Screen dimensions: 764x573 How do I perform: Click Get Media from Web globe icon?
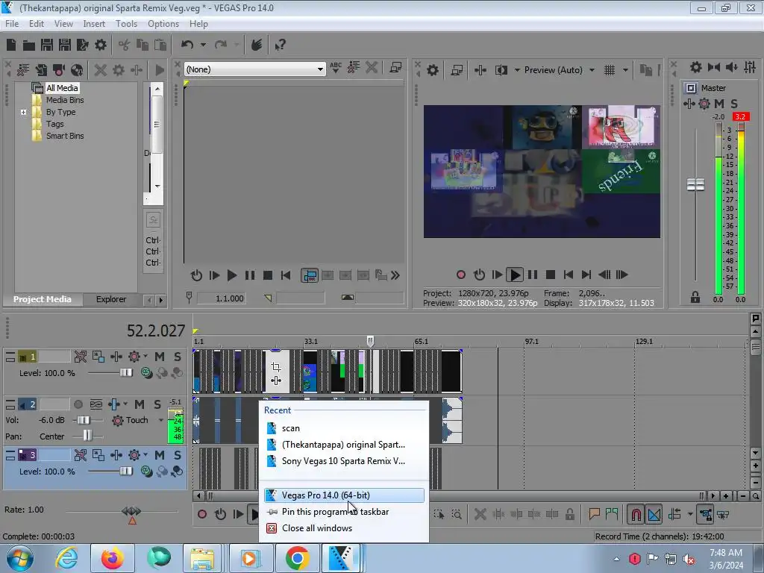pos(77,70)
